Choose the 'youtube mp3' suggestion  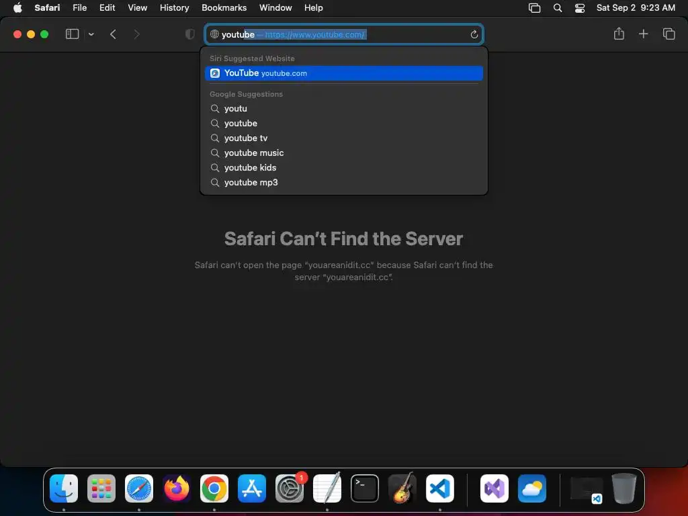pos(344,183)
